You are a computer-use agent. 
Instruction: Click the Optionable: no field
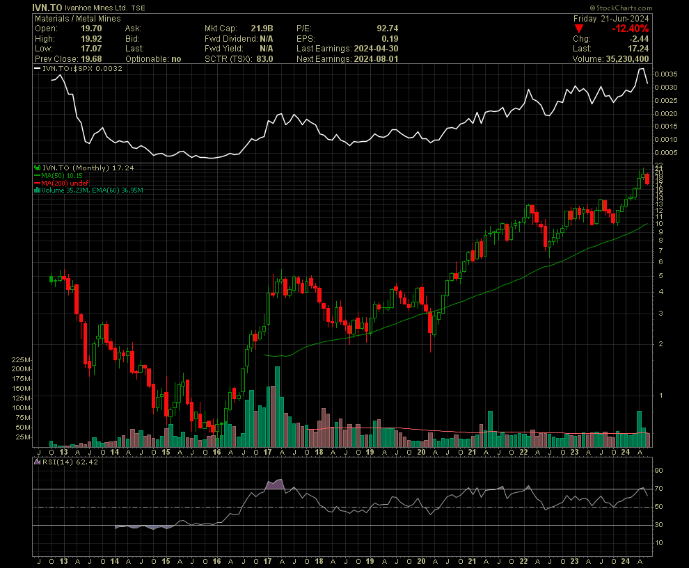[153, 59]
